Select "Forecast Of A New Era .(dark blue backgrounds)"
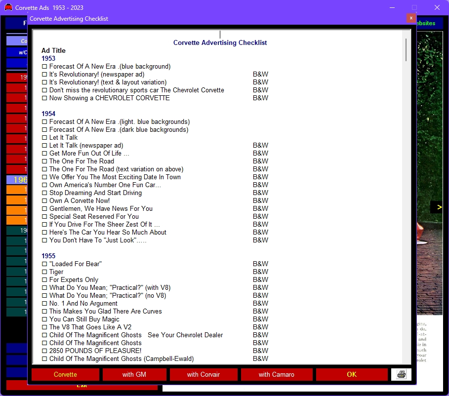The height and width of the screenshot is (396, 449). coord(119,130)
